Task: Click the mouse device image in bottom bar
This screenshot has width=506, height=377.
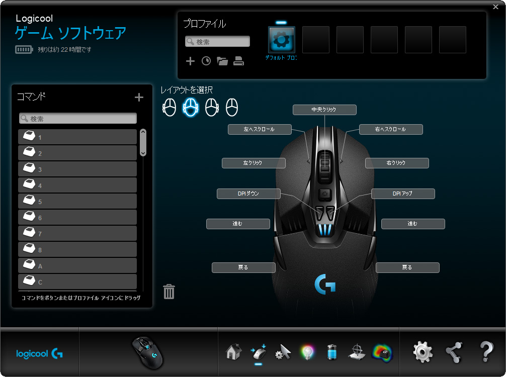Action: (x=148, y=352)
